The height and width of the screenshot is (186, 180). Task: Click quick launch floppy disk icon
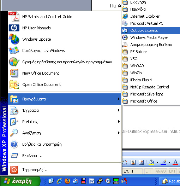click(x=83, y=181)
